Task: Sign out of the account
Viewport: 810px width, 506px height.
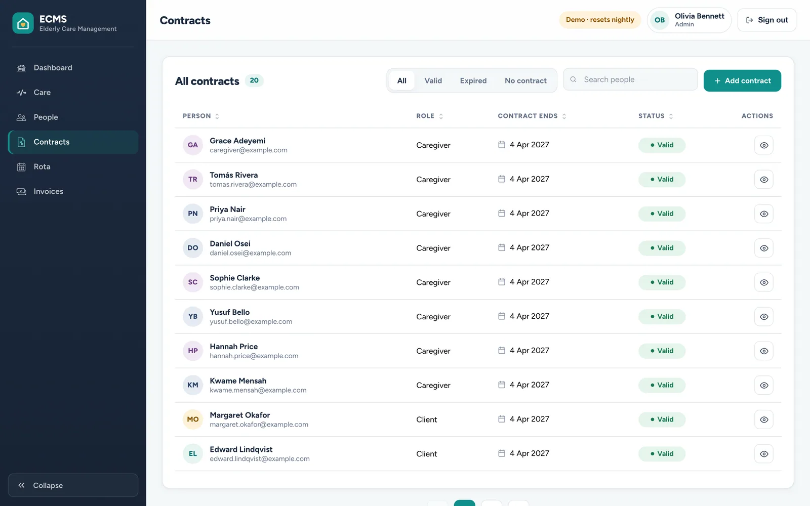Action: (x=766, y=20)
